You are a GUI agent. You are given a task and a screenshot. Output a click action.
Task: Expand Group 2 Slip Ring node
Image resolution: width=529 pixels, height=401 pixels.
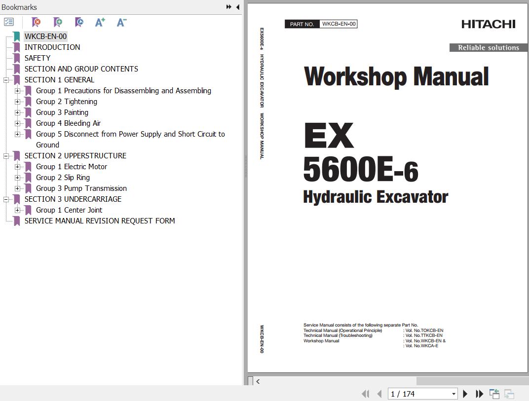pyautogui.click(x=17, y=178)
